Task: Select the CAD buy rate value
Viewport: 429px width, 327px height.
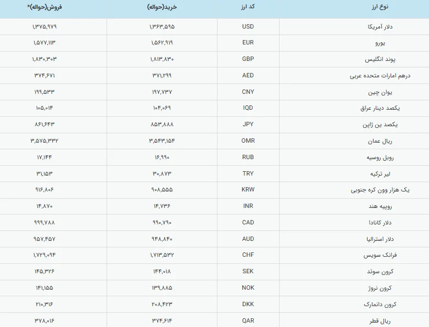Action: click(x=161, y=223)
